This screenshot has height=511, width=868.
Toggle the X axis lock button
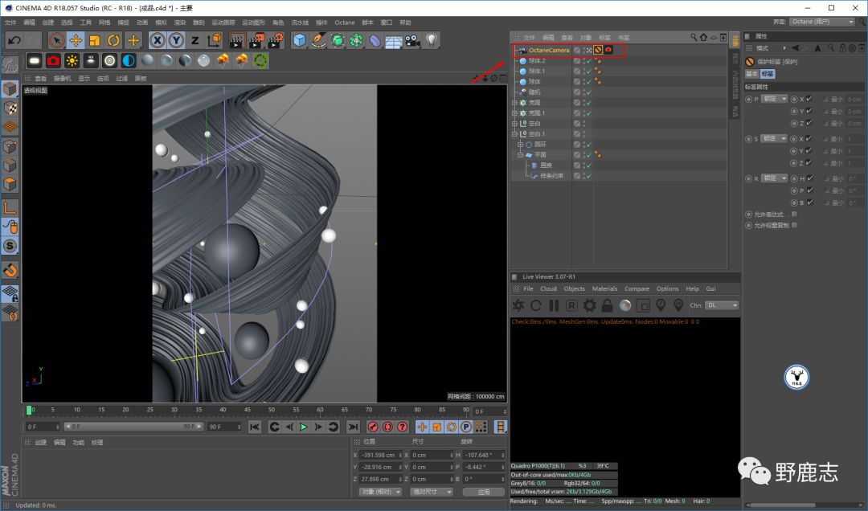tap(158, 40)
